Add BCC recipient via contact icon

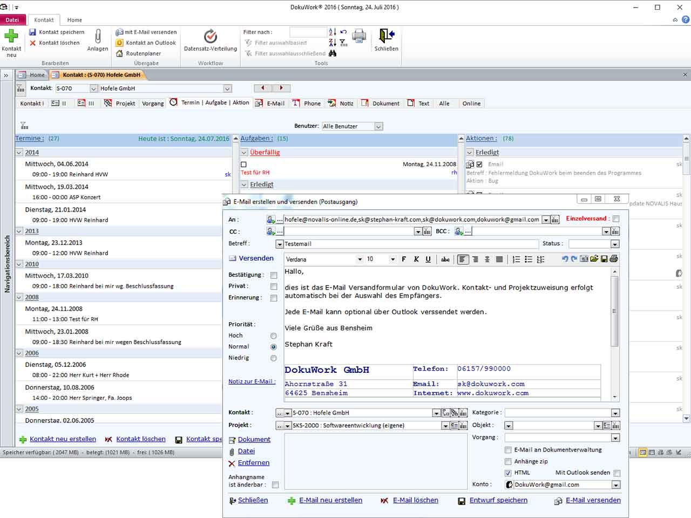pos(459,231)
